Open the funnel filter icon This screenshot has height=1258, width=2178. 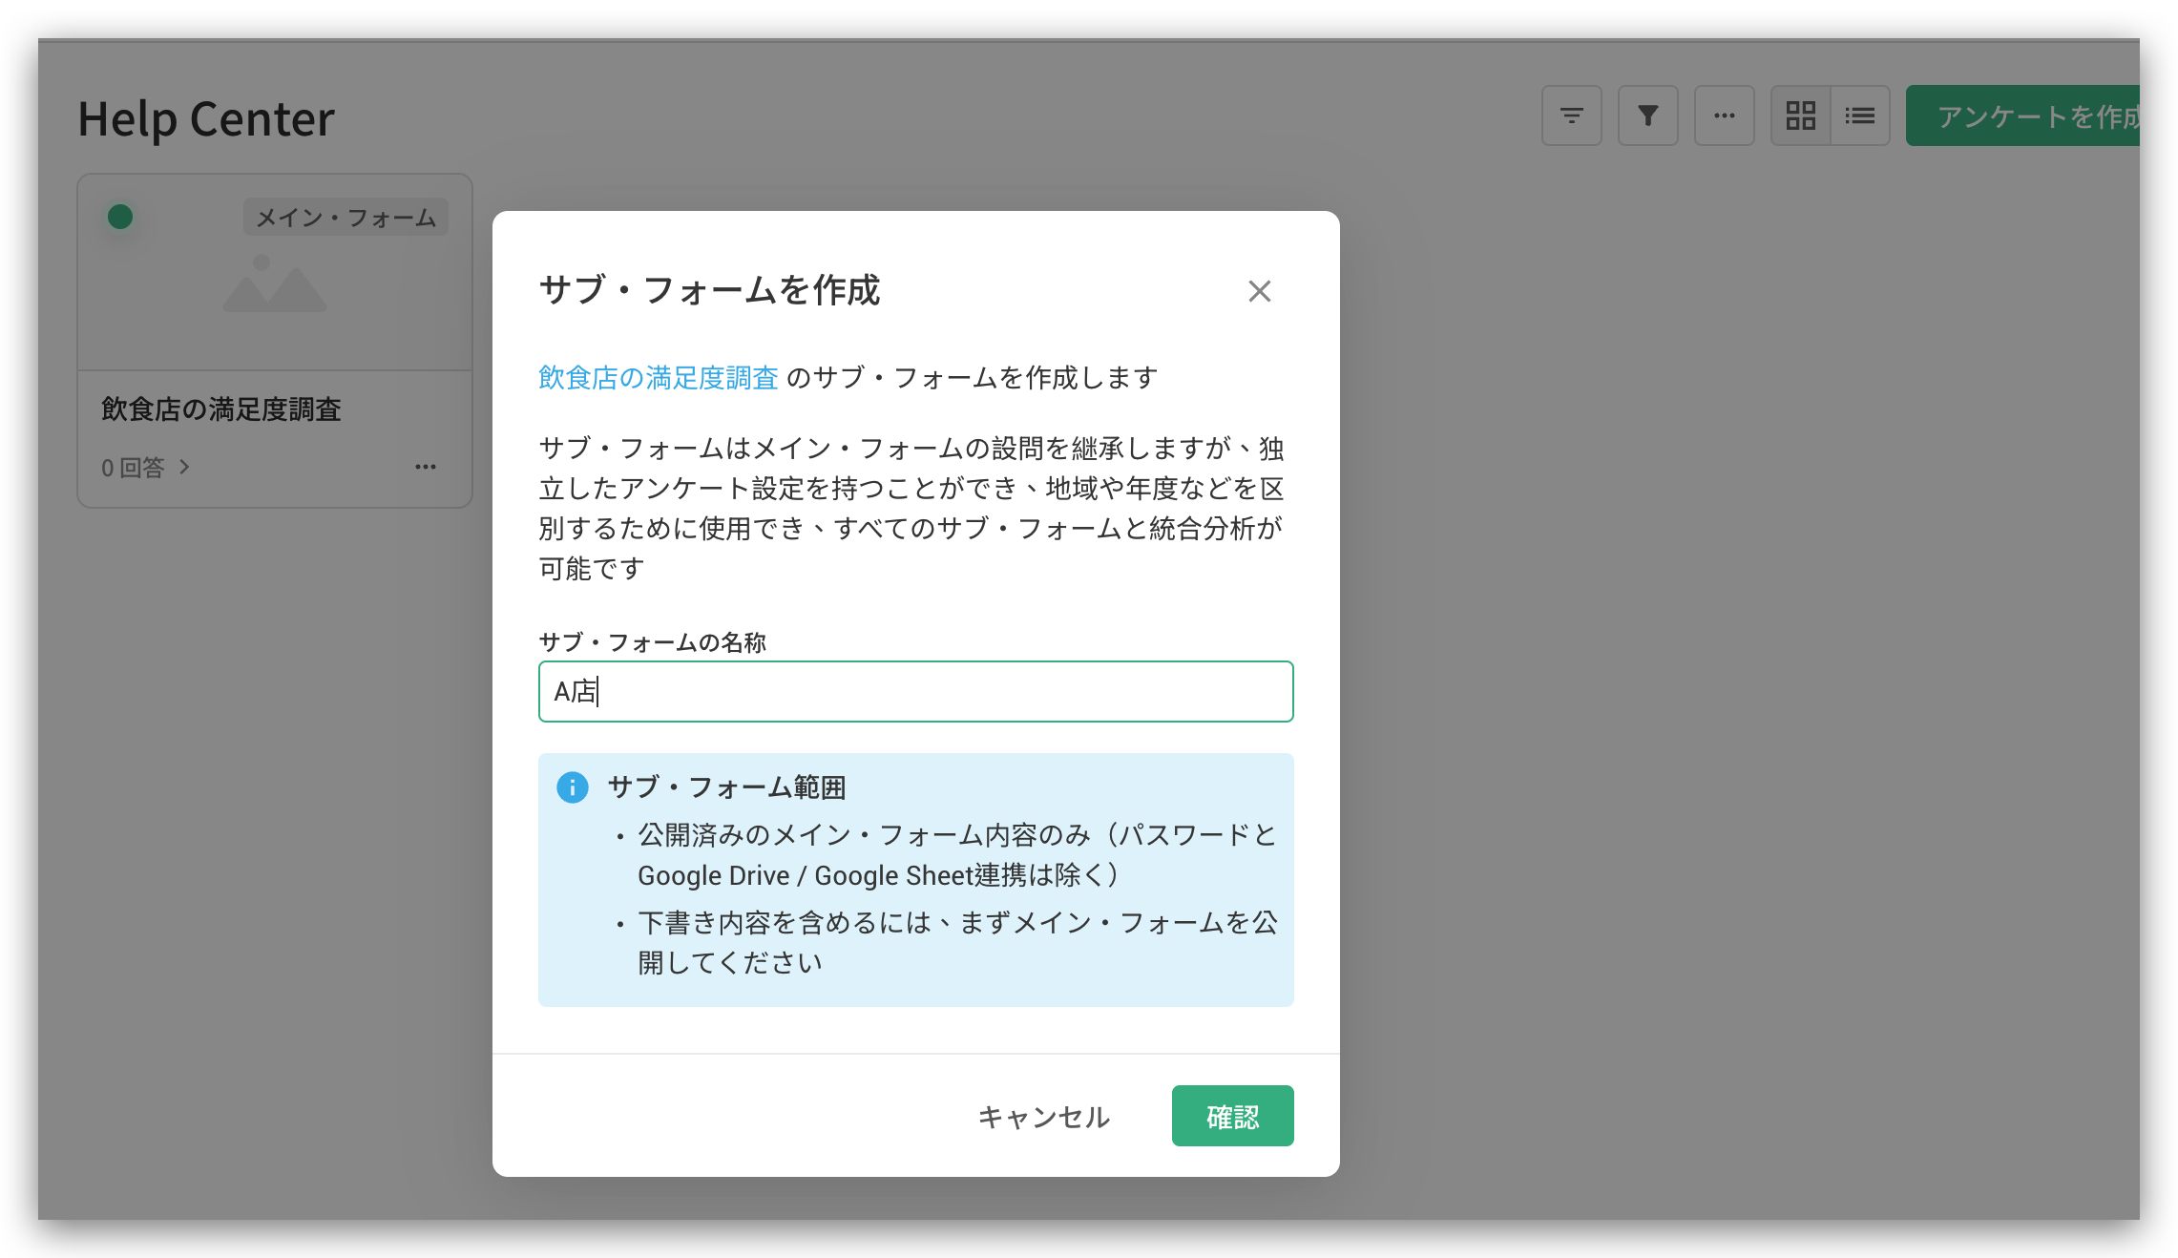[x=1647, y=116]
